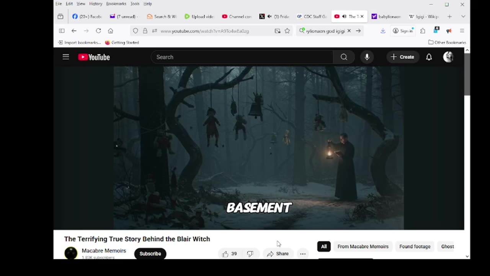The image size is (490, 276).
Task: Open the Bookmarks menu
Action: click(x=116, y=4)
